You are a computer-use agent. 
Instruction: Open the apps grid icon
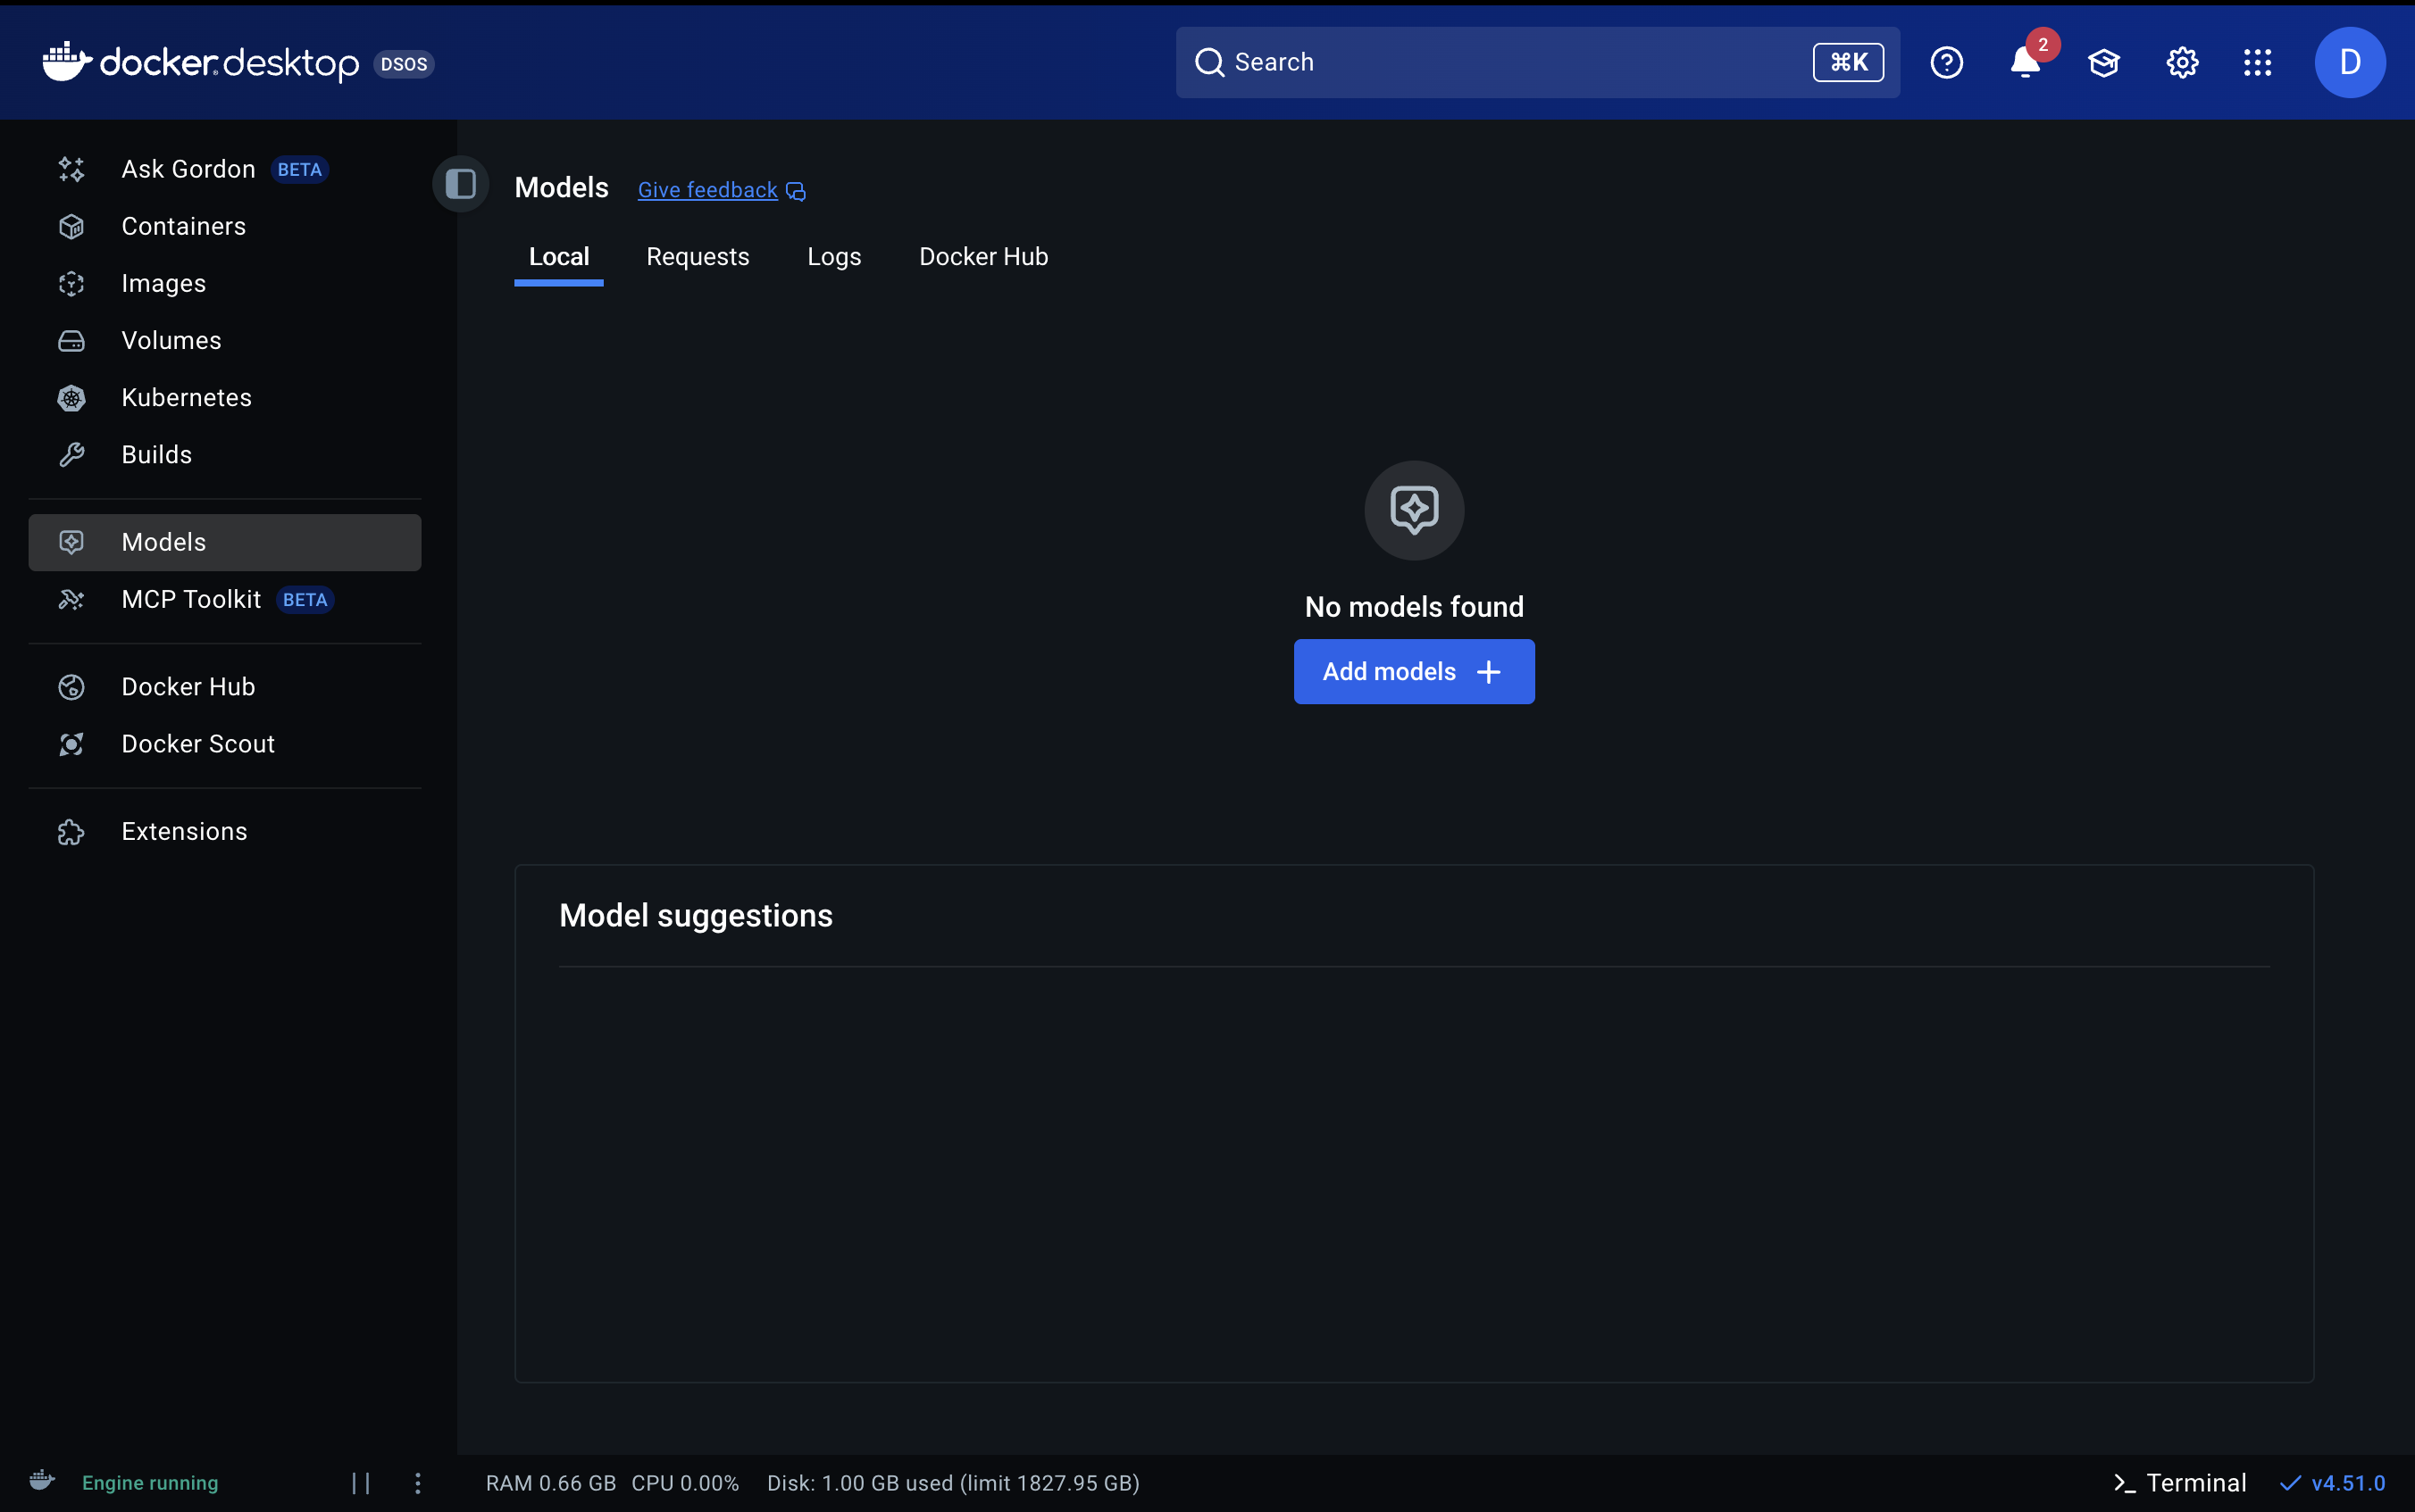pyautogui.click(x=2257, y=63)
